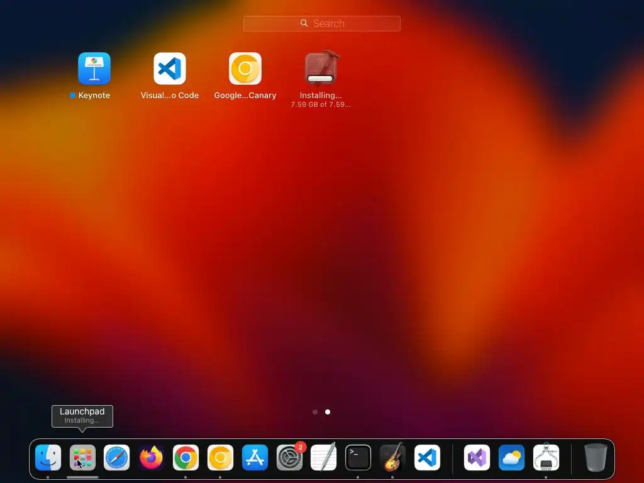Click the search magnifier icon
644x483 pixels.
(304, 23)
